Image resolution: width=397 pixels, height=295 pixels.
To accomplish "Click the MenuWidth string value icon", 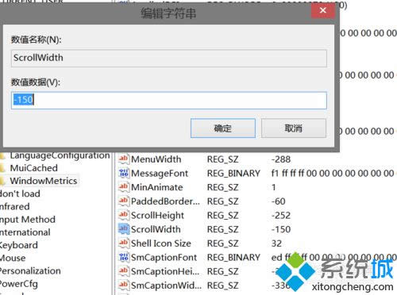I will click(x=124, y=159).
